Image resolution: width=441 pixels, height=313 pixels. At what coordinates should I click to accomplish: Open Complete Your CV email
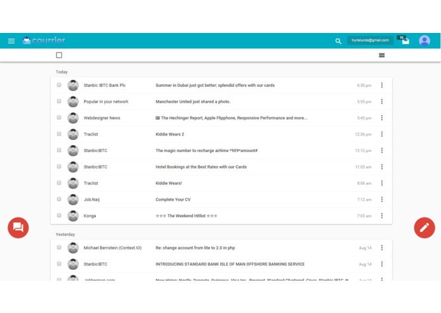(173, 200)
